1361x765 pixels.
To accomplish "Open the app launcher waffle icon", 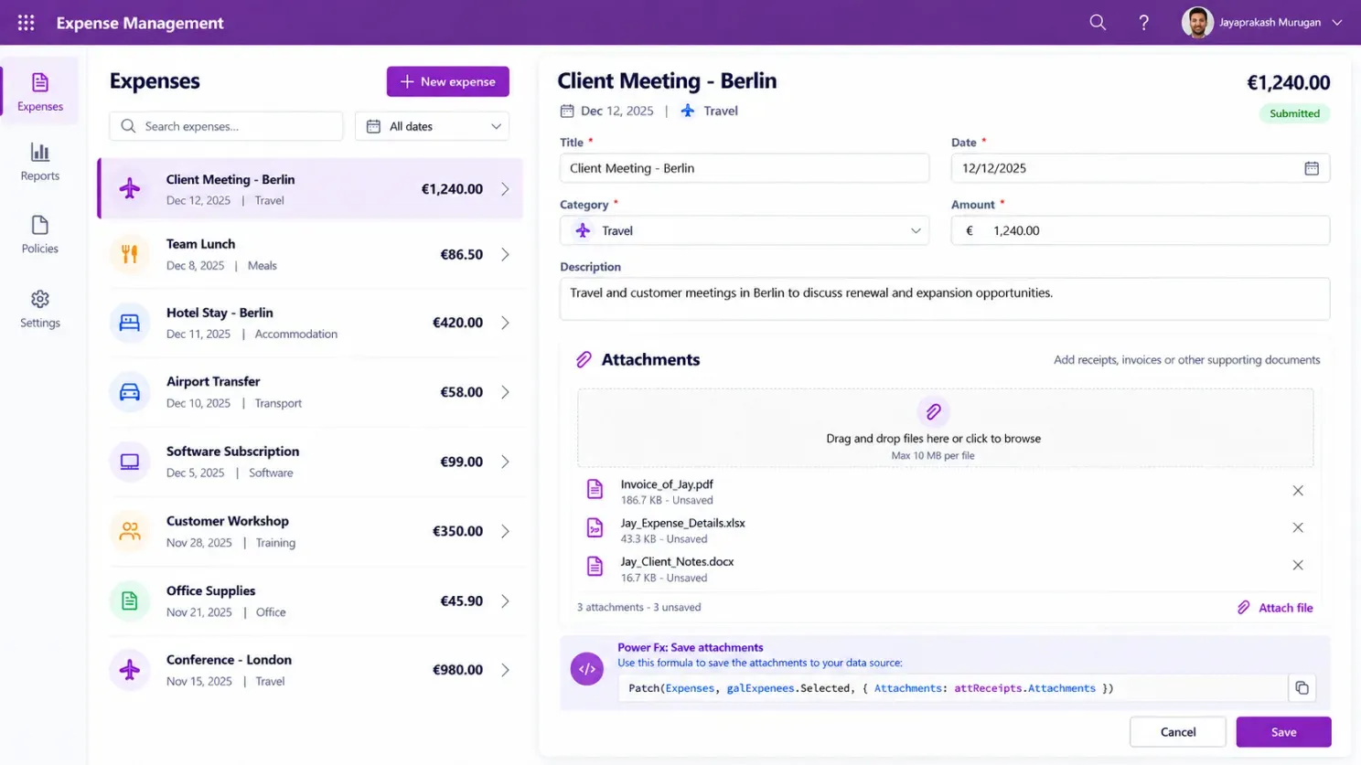I will (x=26, y=23).
